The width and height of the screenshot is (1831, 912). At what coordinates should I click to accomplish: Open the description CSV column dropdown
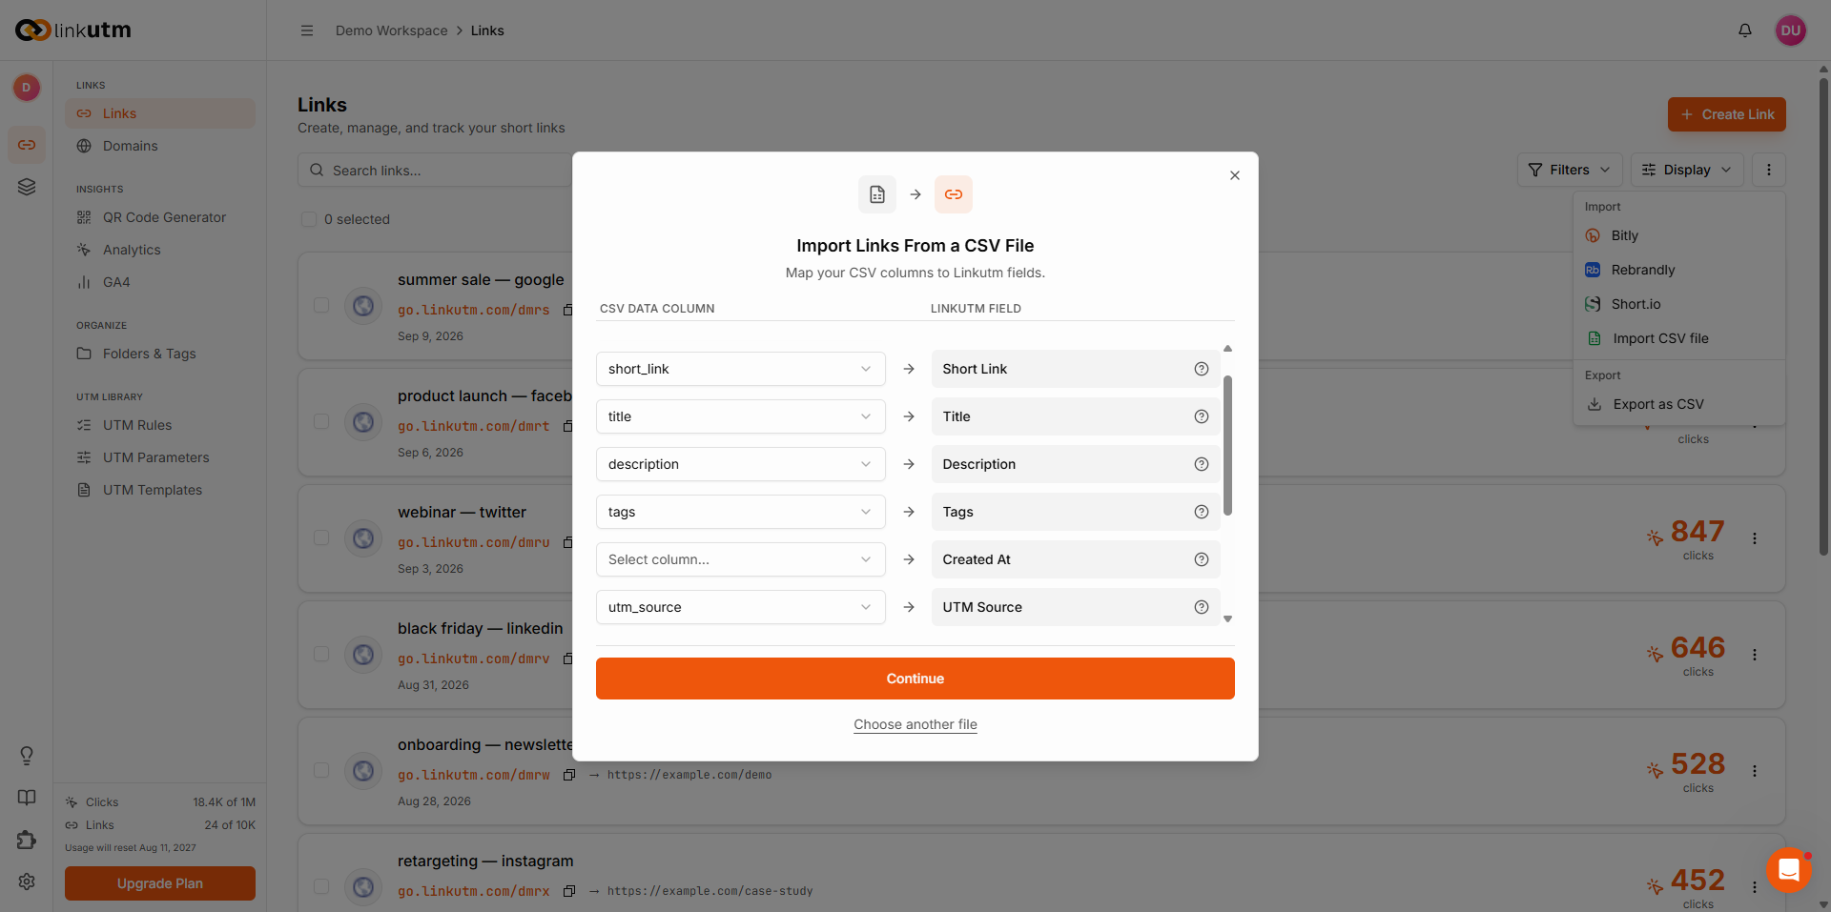pos(740,464)
